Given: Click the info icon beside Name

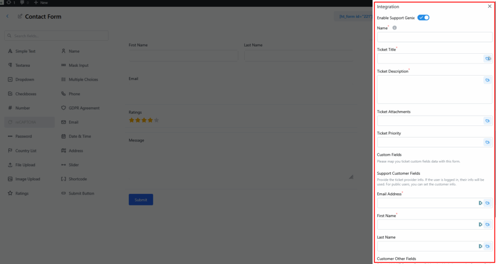Looking at the screenshot, I should click(x=394, y=28).
